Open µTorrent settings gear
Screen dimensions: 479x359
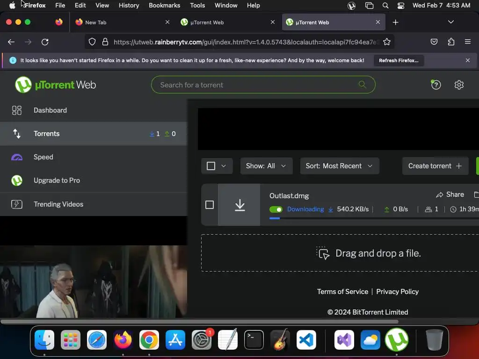point(459,85)
